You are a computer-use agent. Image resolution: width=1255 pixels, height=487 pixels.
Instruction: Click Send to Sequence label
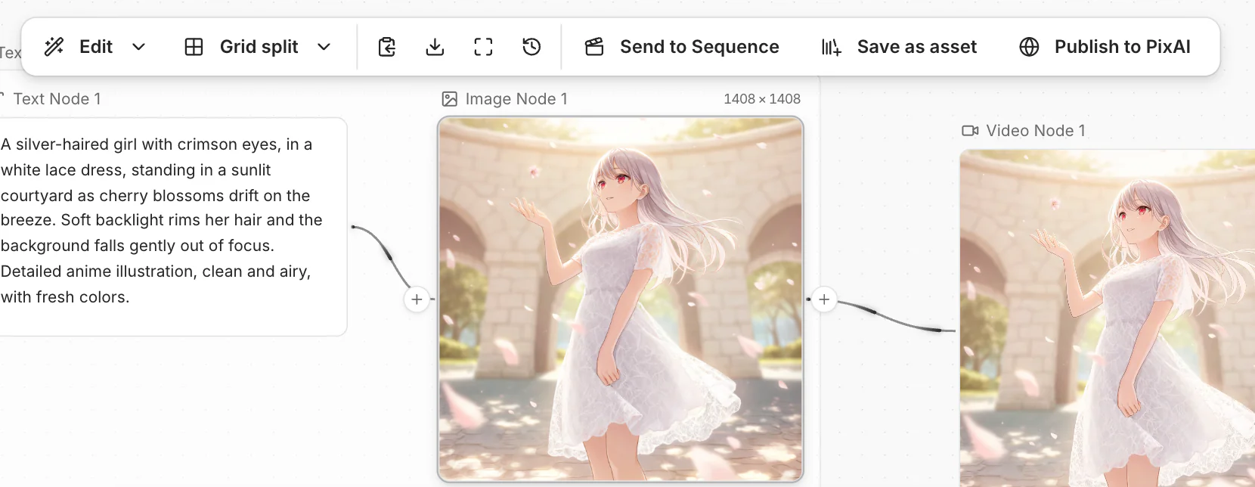tap(699, 47)
